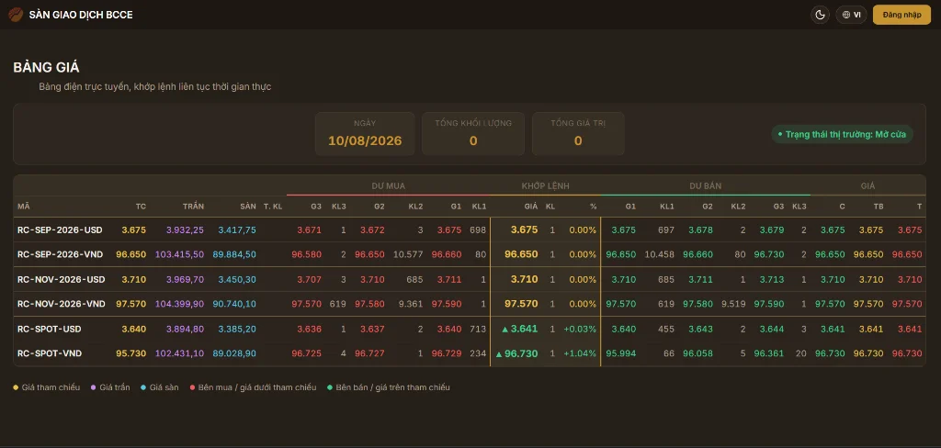
Task: Click ceiling price 104.399,90
Action: click(x=180, y=304)
